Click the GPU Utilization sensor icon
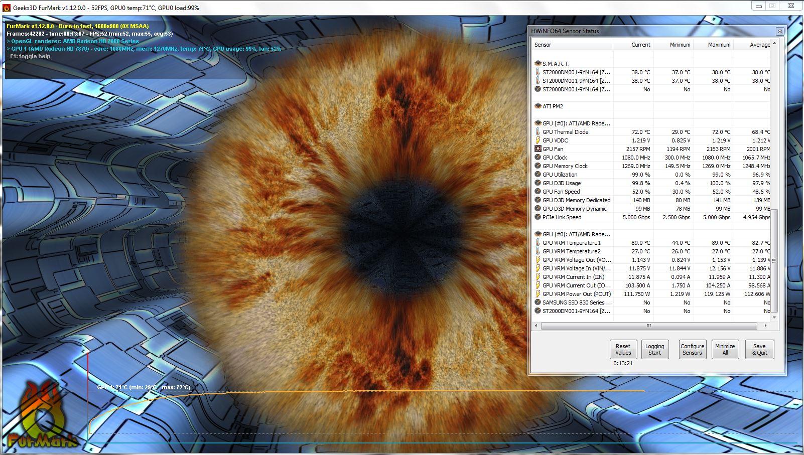The width and height of the screenshot is (804, 455). click(x=538, y=175)
